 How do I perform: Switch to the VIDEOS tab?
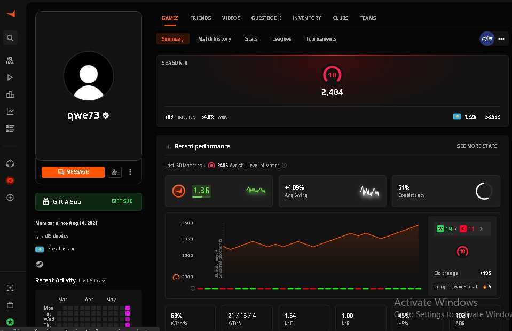tap(231, 18)
